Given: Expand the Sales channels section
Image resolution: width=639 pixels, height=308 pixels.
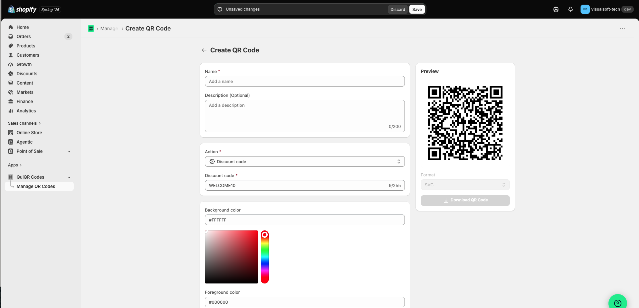Looking at the screenshot, I should click(24, 123).
